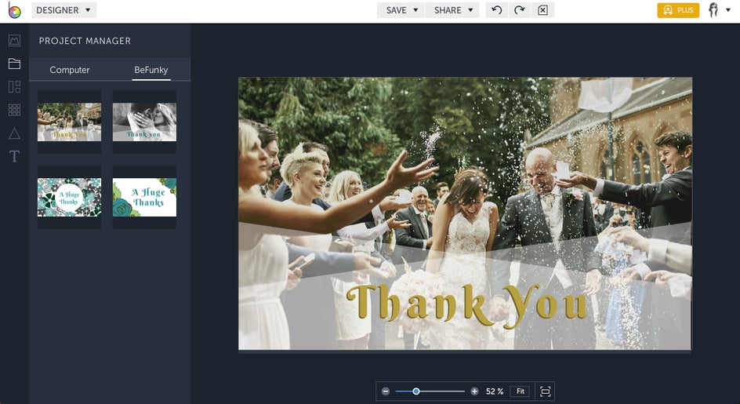Open the Image Manager sidebar icon
740x404 pixels.
tap(14, 41)
